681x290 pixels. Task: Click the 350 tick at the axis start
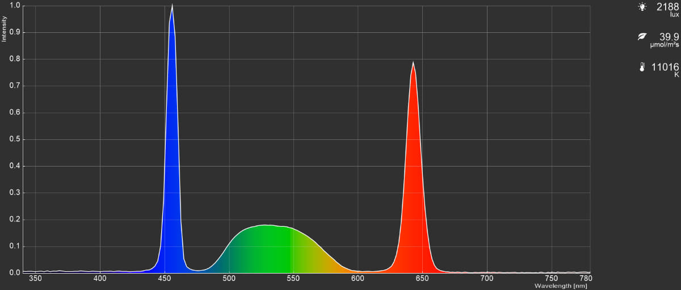(x=35, y=278)
